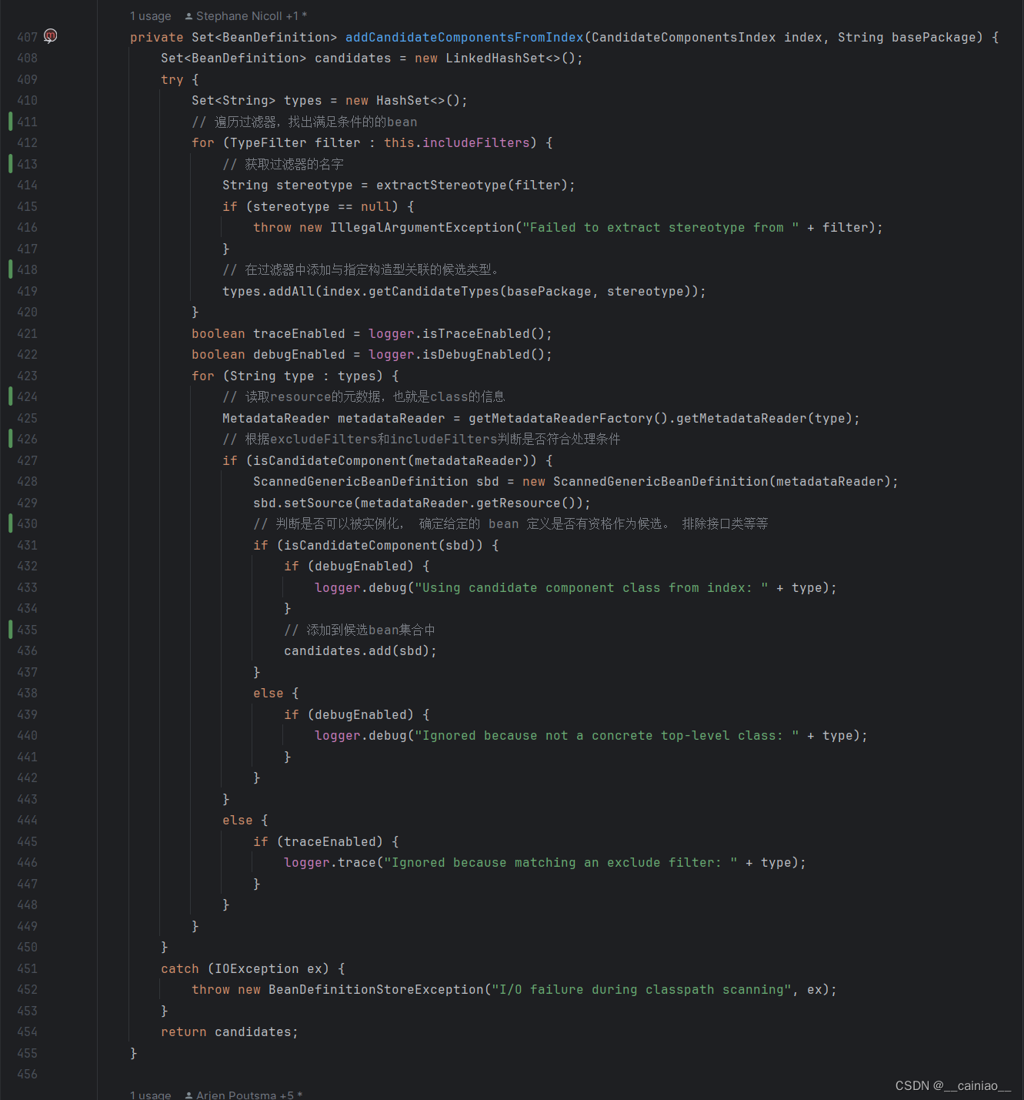This screenshot has height=1100, width=1024.
Task: Click 'stereotype == null' condition on line 415
Action: (x=322, y=206)
